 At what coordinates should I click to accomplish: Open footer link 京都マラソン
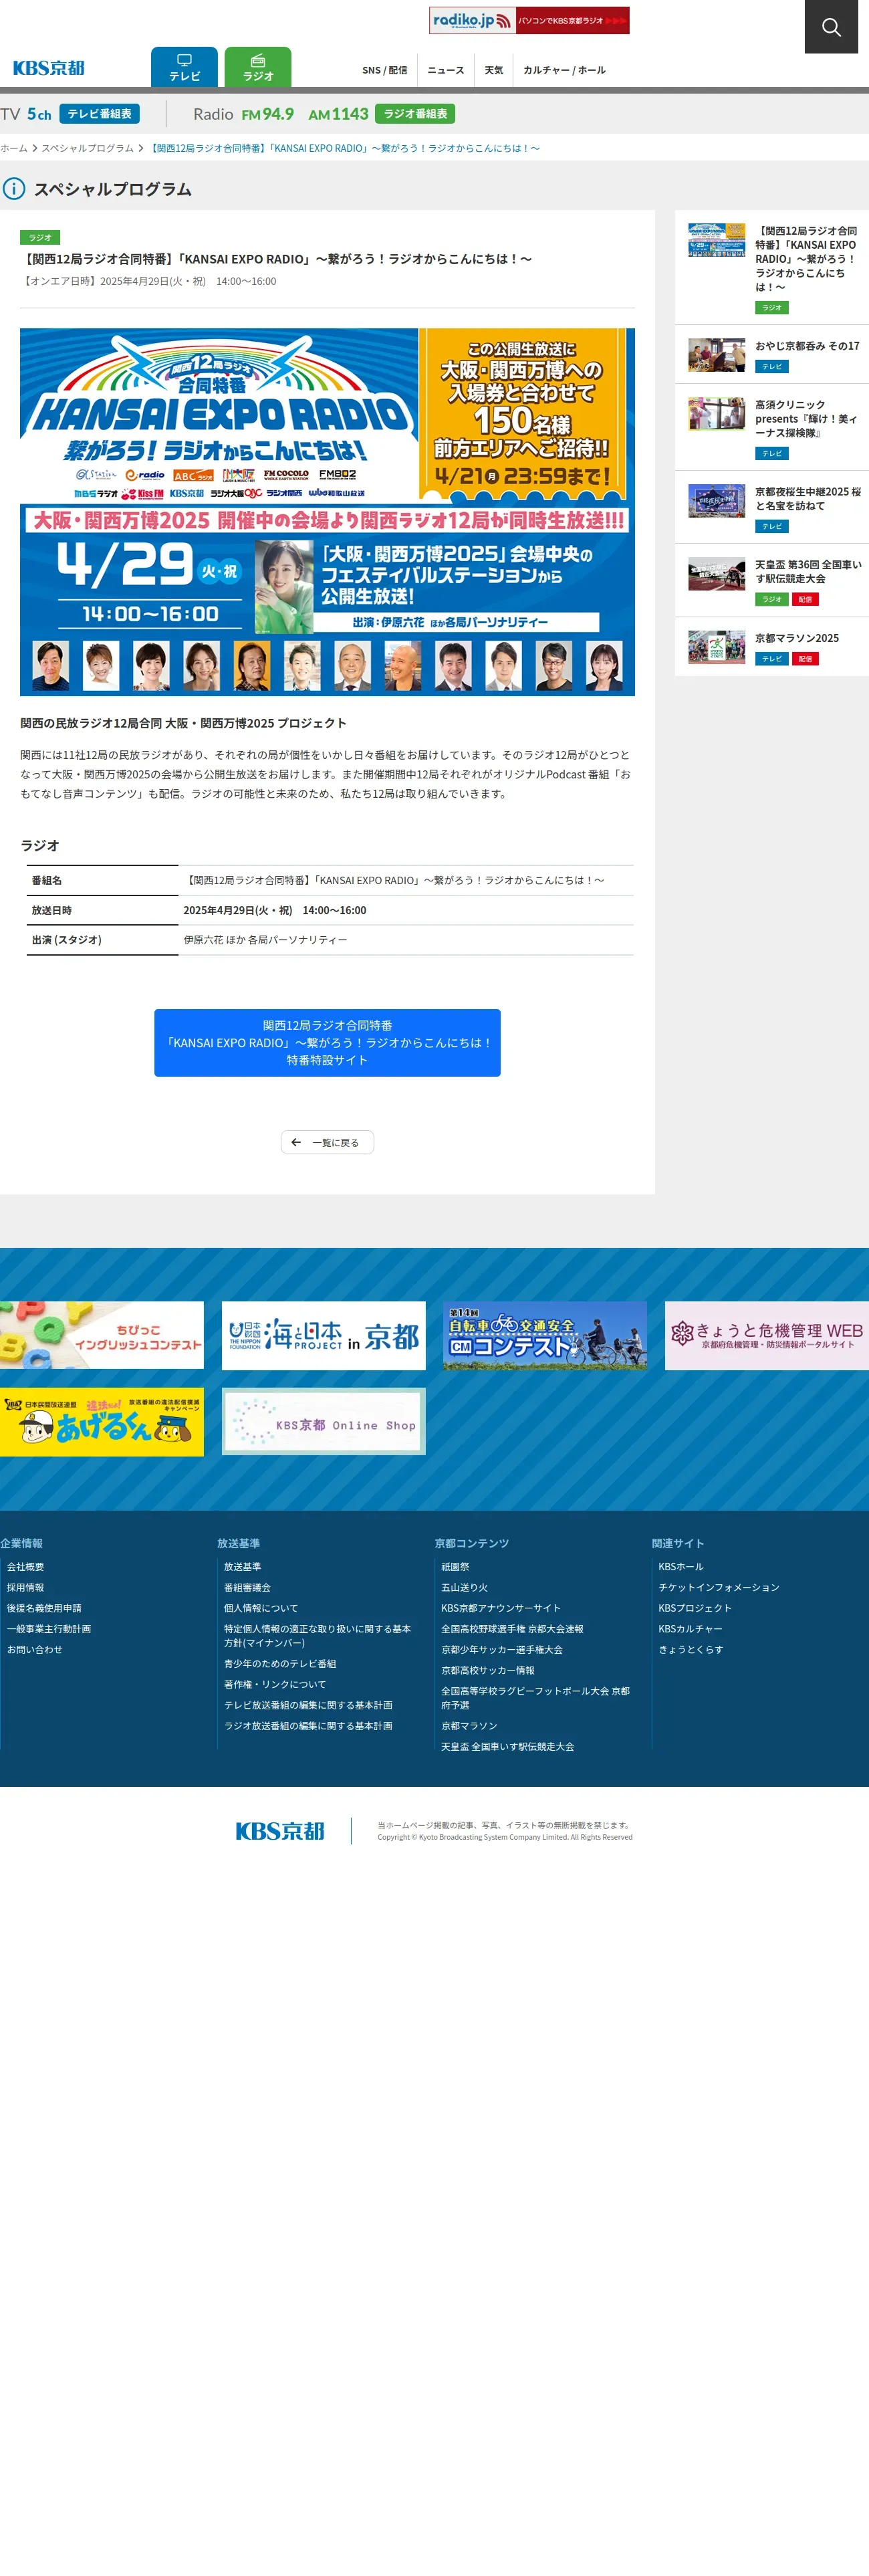pos(469,1726)
